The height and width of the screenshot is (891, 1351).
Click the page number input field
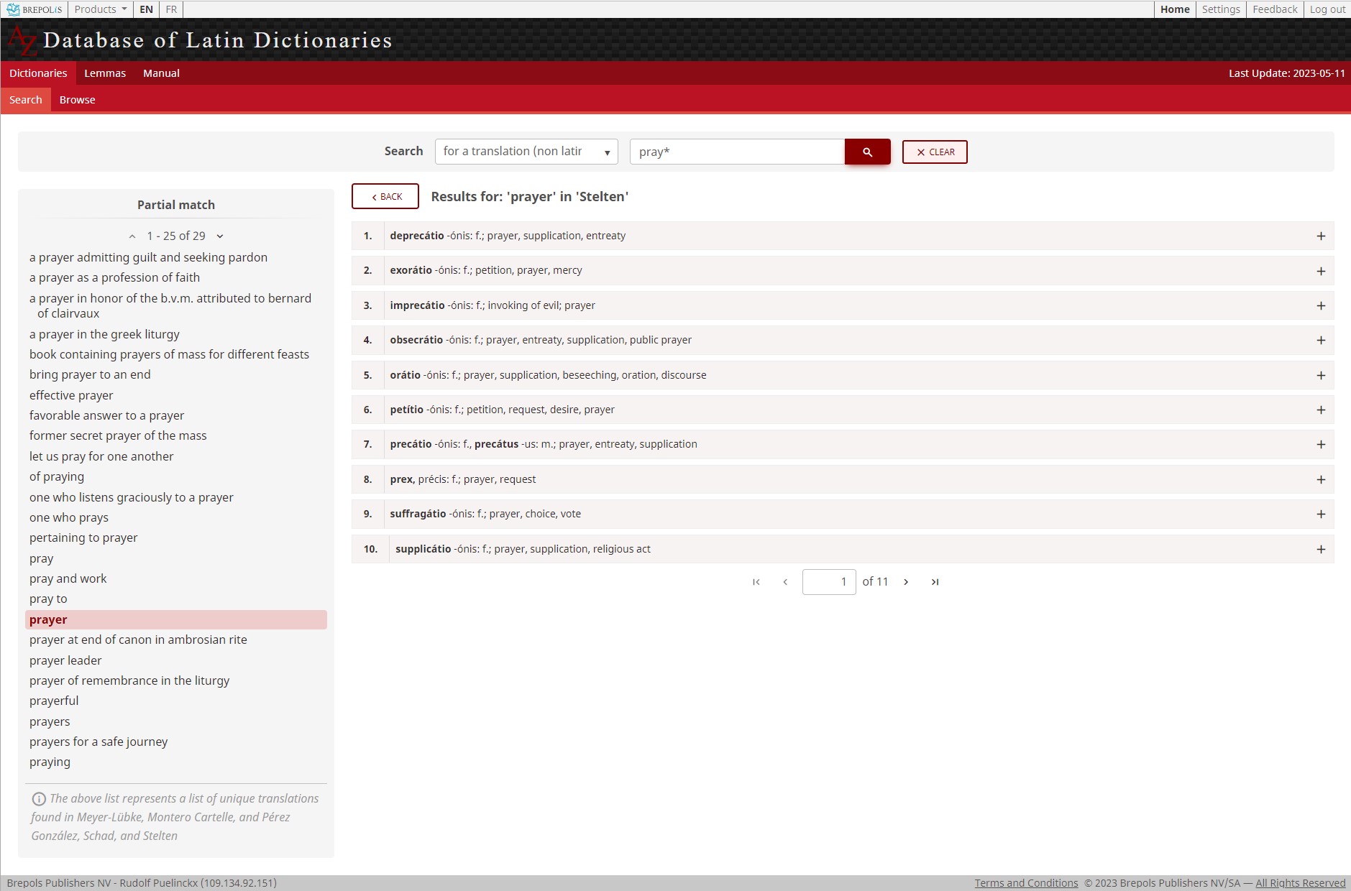pos(828,582)
